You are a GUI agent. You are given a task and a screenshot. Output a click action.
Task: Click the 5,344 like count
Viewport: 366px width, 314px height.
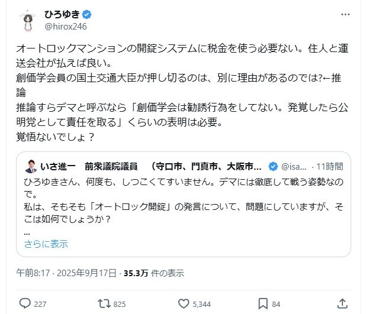coord(202,304)
